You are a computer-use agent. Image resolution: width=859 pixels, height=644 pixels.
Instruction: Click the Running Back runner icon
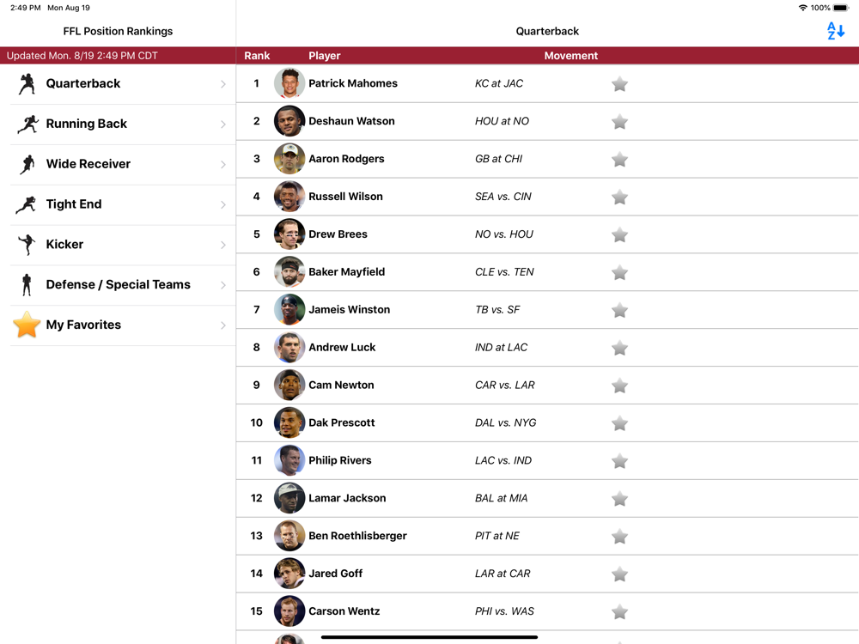(x=27, y=125)
